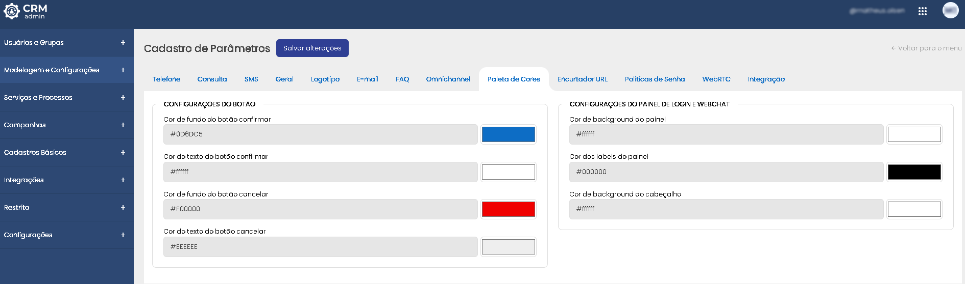The height and width of the screenshot is (284, 965).
Task: Go back via Voltar para o menu
Action: pyautogui.click(x=926, y=48)
